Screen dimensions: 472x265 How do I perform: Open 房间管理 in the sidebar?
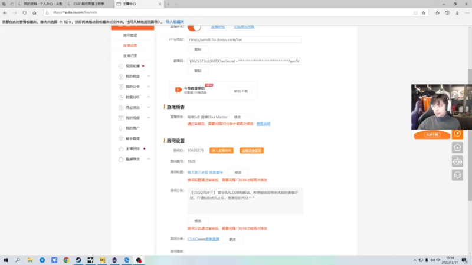pos(130,35)
